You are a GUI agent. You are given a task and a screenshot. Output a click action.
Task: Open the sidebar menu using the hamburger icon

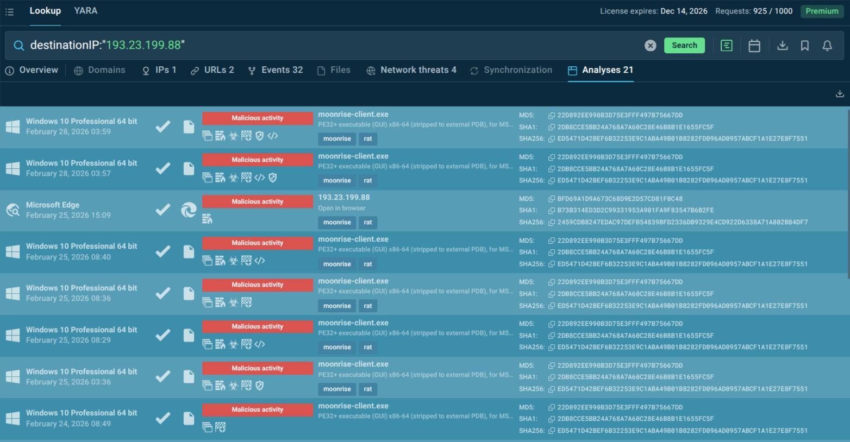9,11
